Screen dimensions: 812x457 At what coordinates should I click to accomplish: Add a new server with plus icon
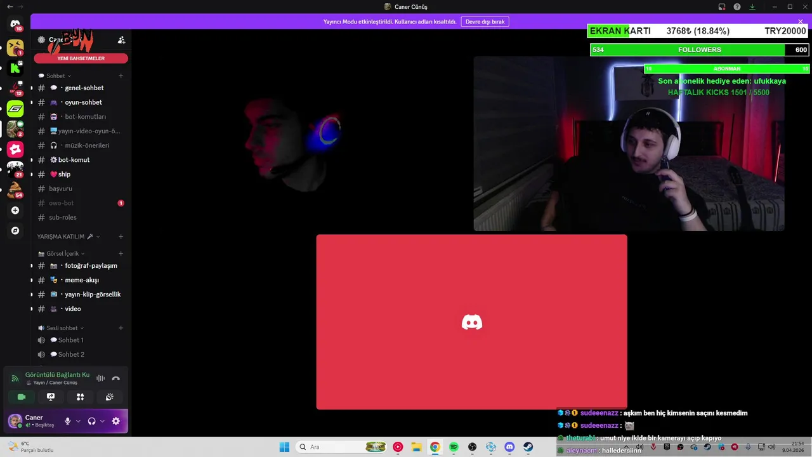(x=15, y=210)
